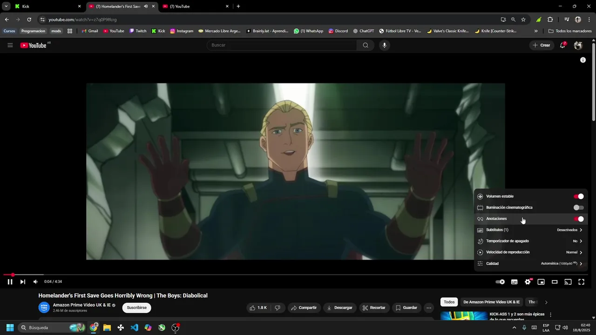Click the Recortar clip button
This screenshot has height=335, width=596.
(x=374, y=308)
